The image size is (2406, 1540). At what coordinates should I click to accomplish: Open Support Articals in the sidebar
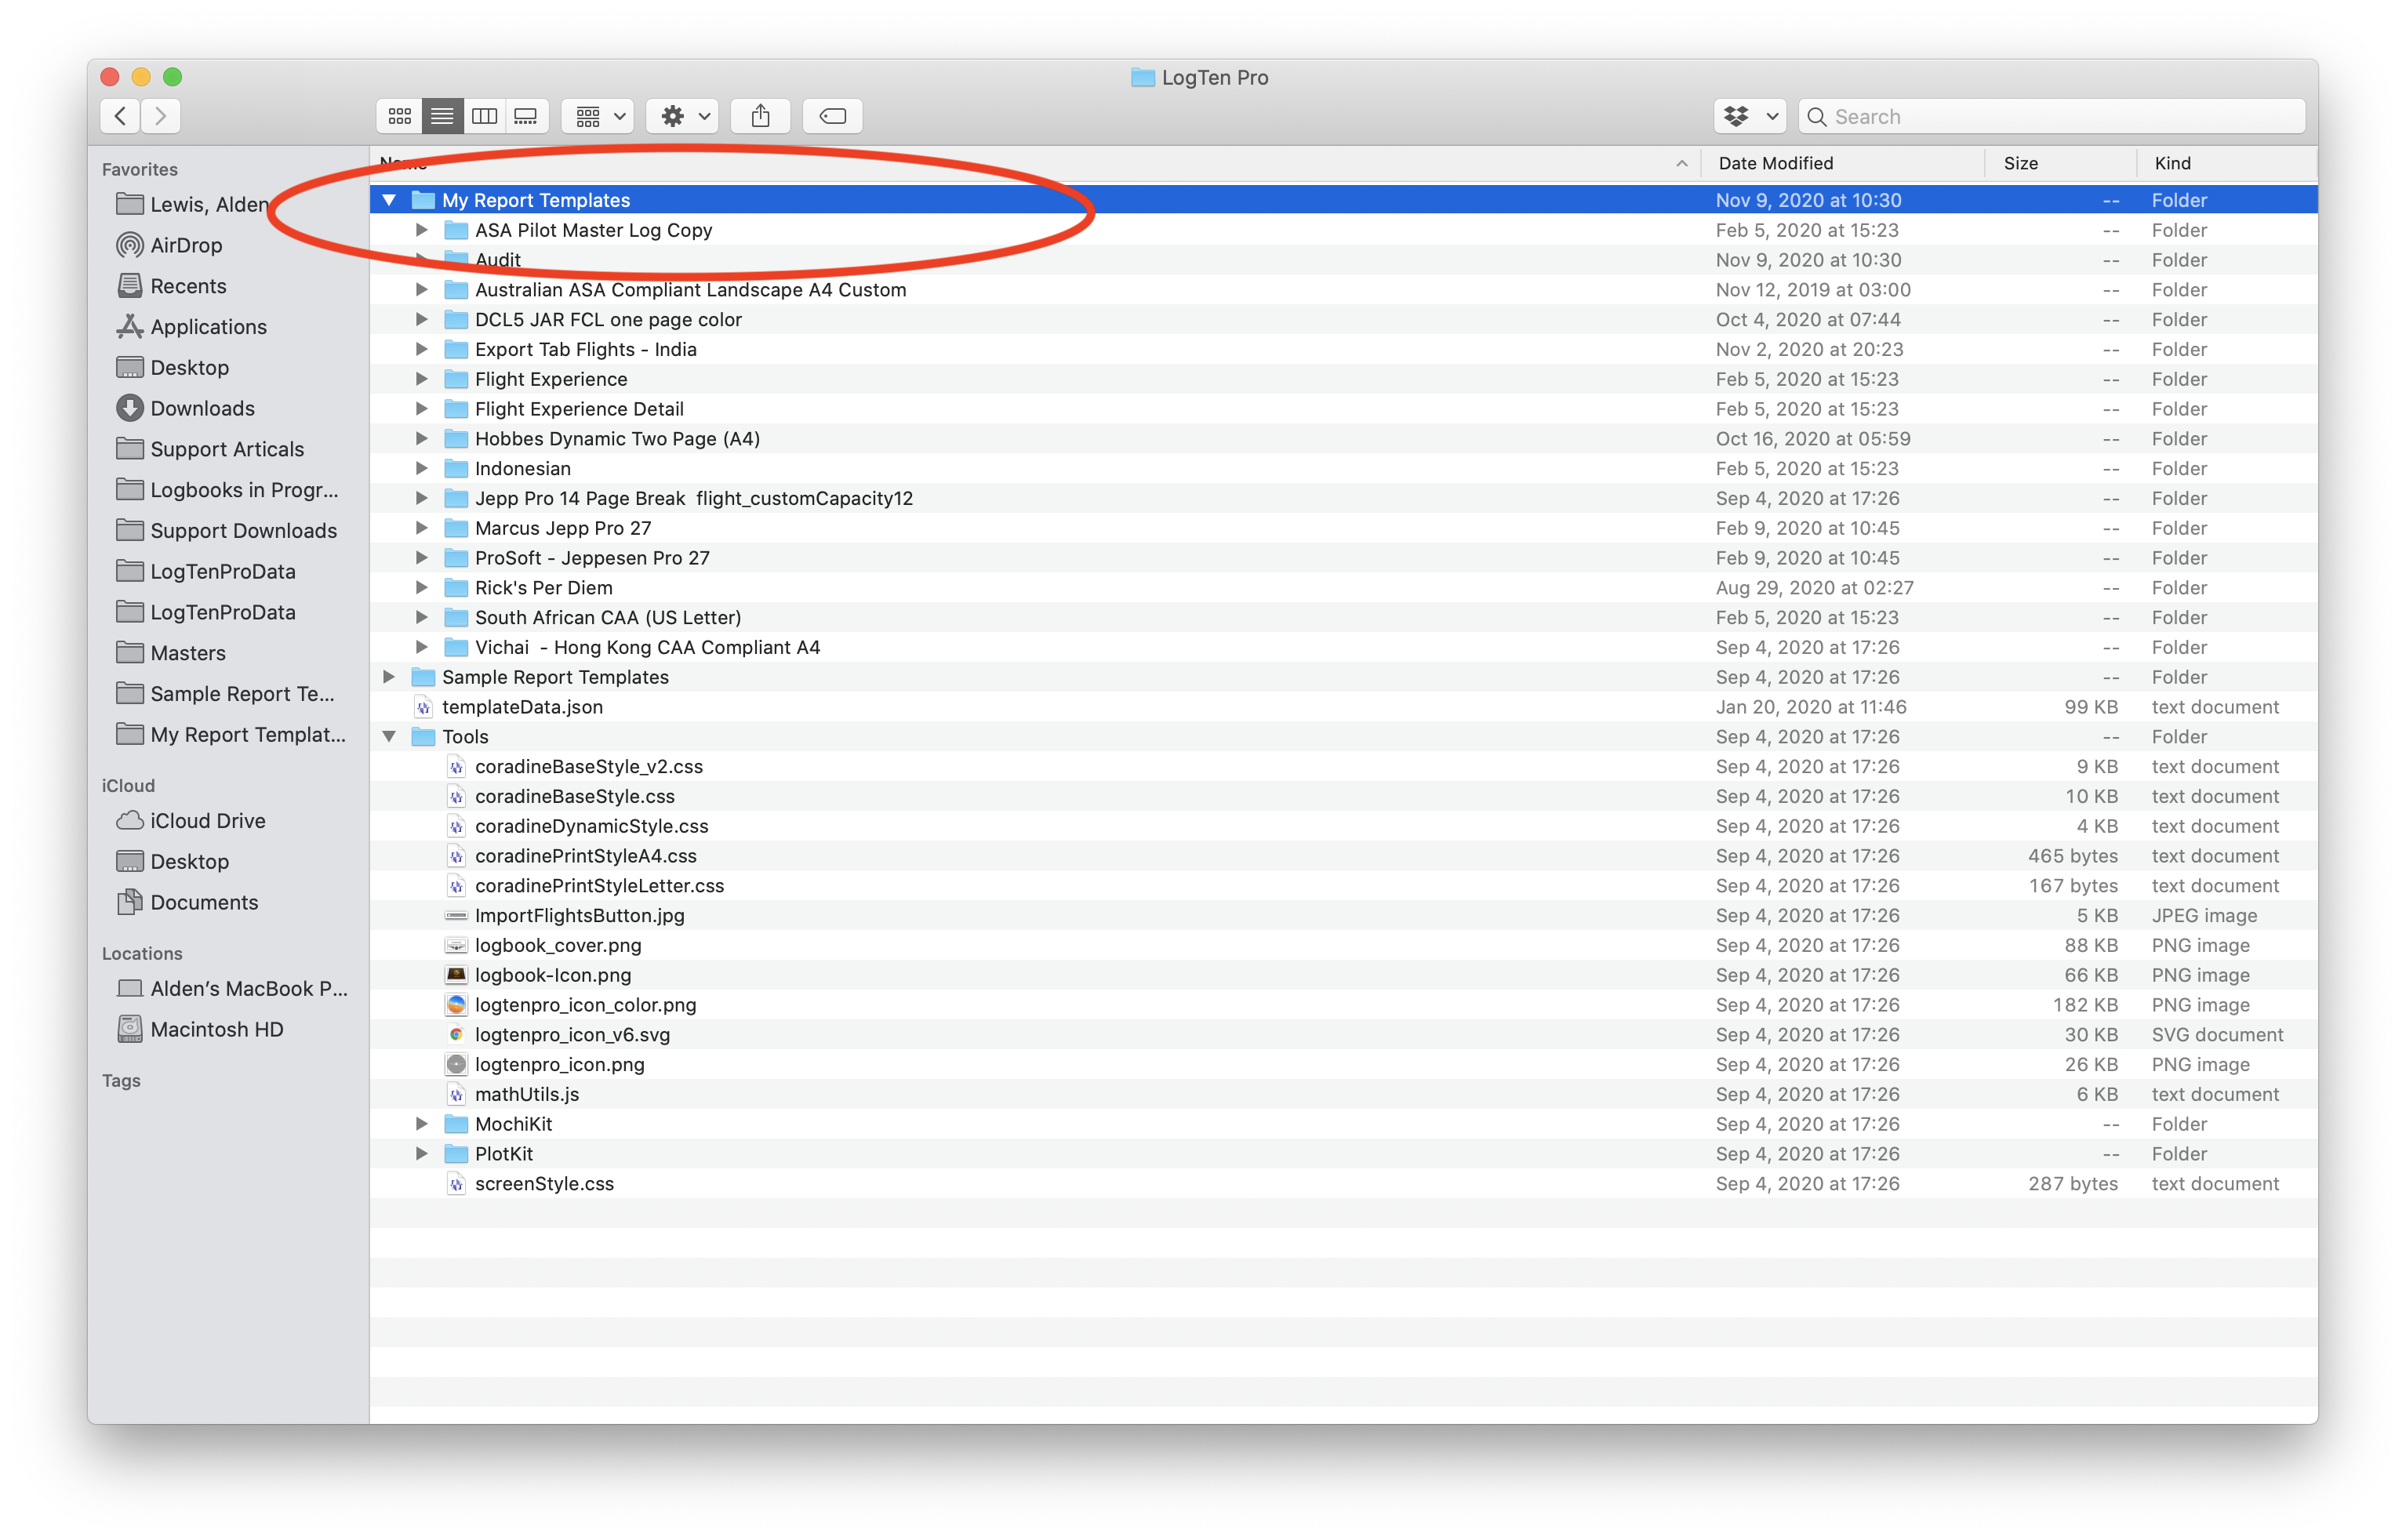(x=228, y=449)
